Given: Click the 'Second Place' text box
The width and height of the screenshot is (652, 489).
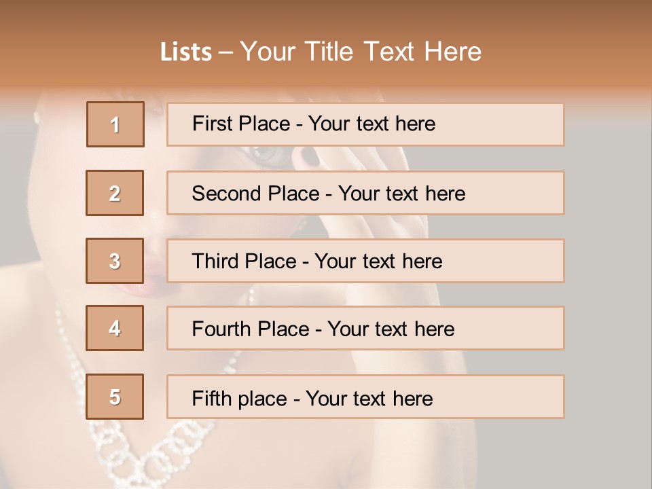Looking at the screenshot, I should (365, 193).
